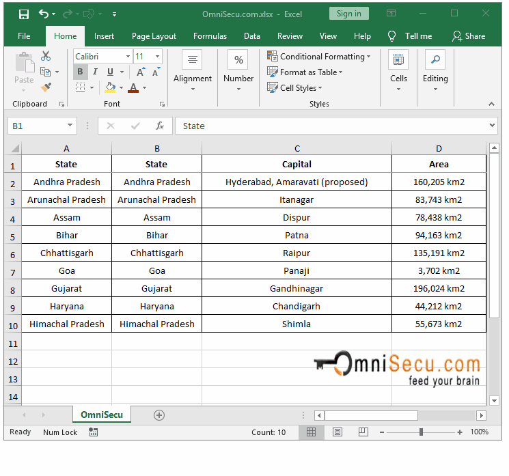Switch to the Data tab
Viewport: 509px width, 476px height.
[252, 36]
